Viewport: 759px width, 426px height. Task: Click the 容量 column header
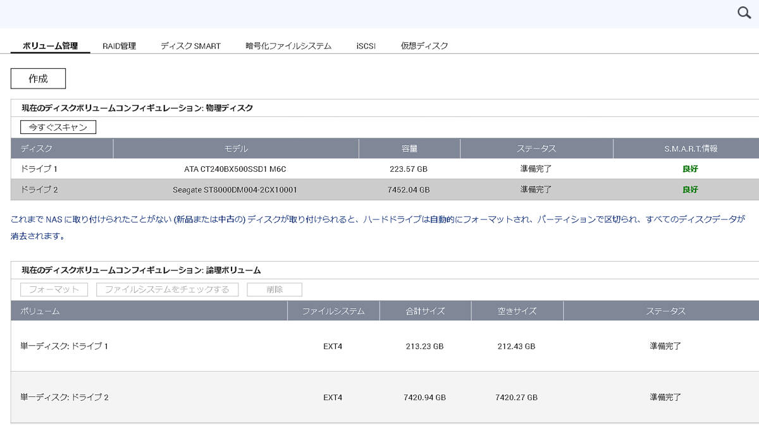pyautogui.click(x=409, y=149)
